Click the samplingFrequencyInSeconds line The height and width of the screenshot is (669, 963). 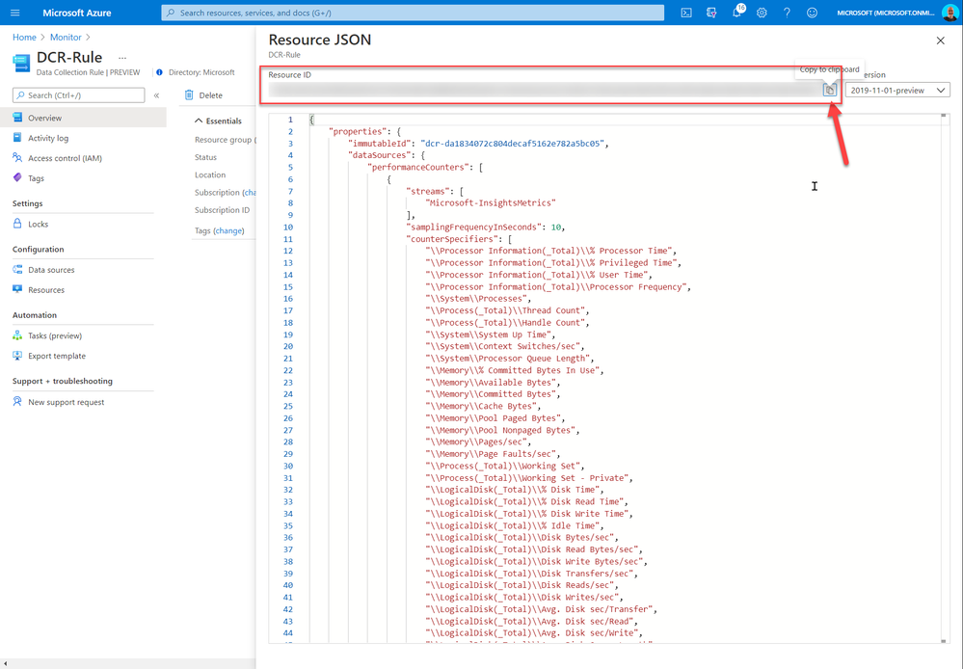pos(485,227)
